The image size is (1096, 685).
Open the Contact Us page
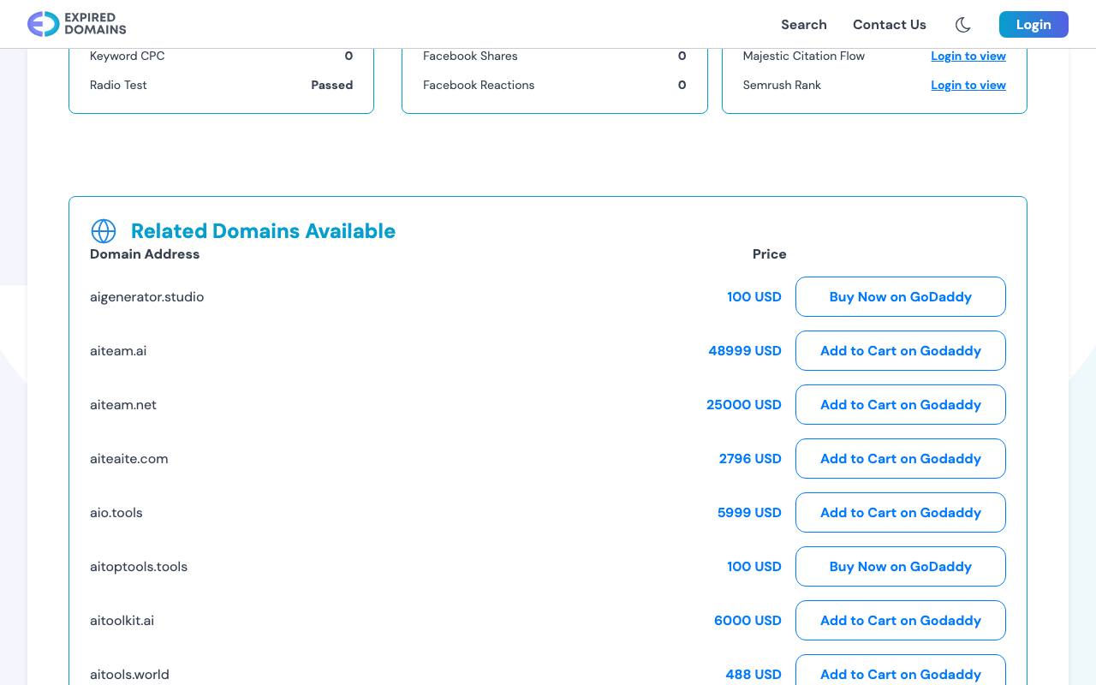point(890,24)
